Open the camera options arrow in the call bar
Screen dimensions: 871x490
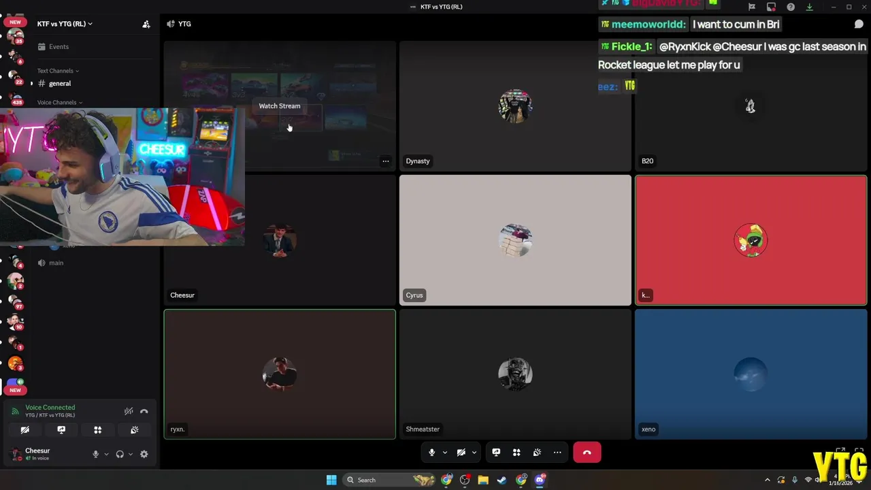pos(474,453)
